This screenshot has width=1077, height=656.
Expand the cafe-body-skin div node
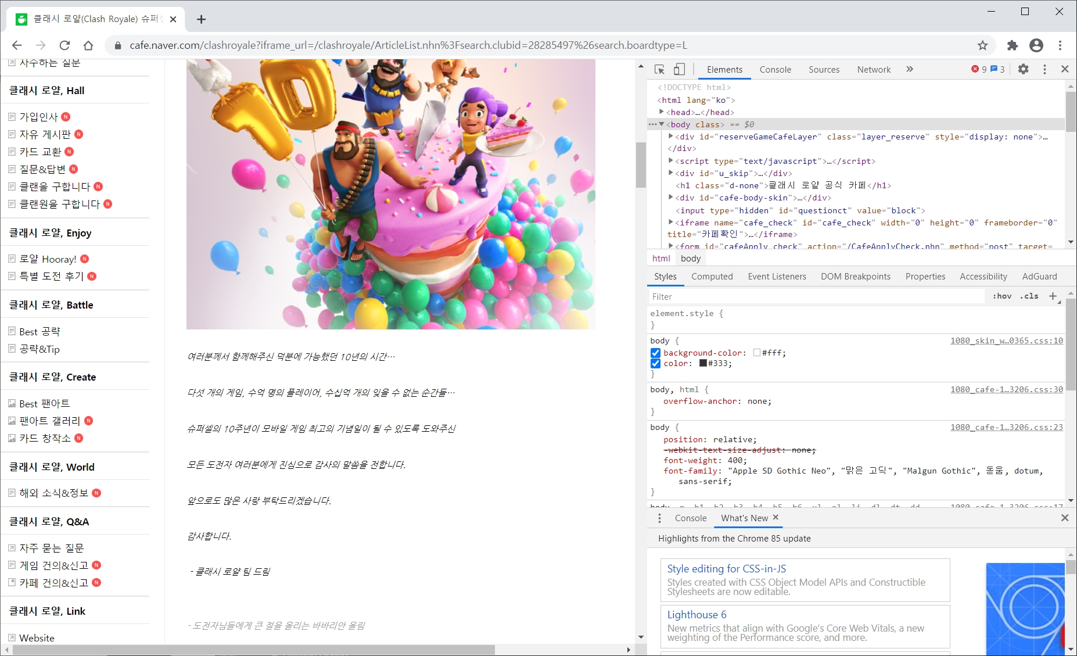(x=670, y=198)
